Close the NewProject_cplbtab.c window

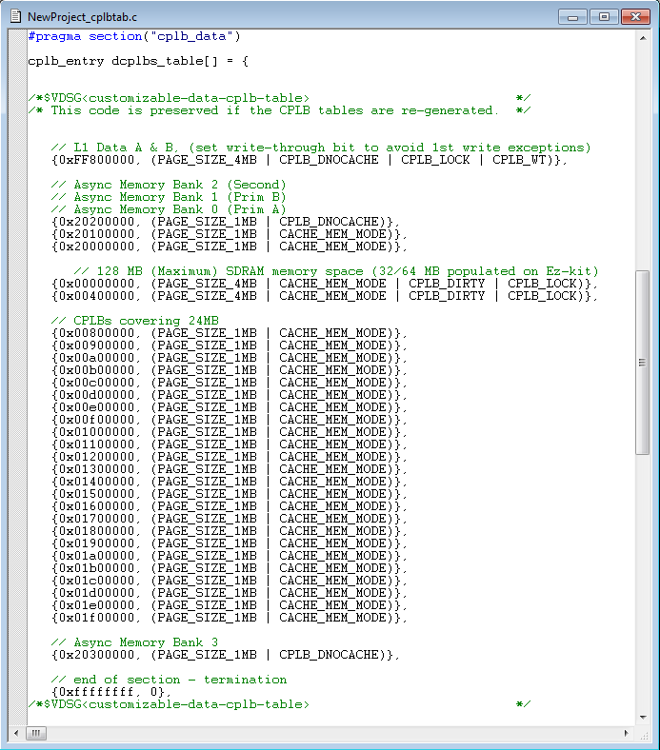[x=634, y=16]
